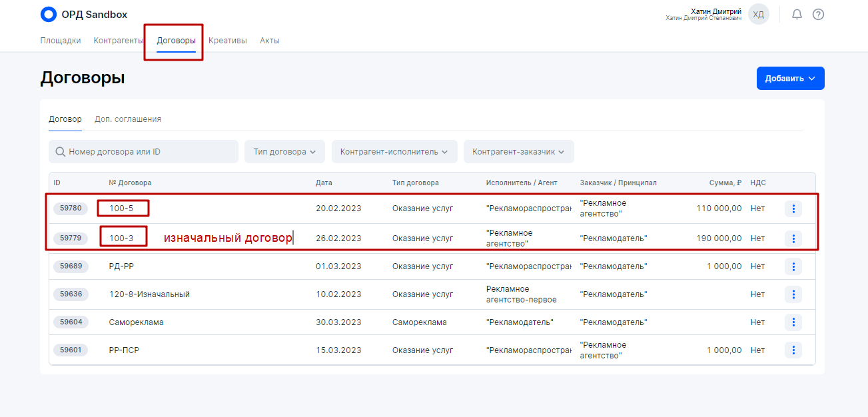Click the ОРД Sandbox logo icon
The width and height of the screenshot is (868, 417).
[x=49, y=14]
